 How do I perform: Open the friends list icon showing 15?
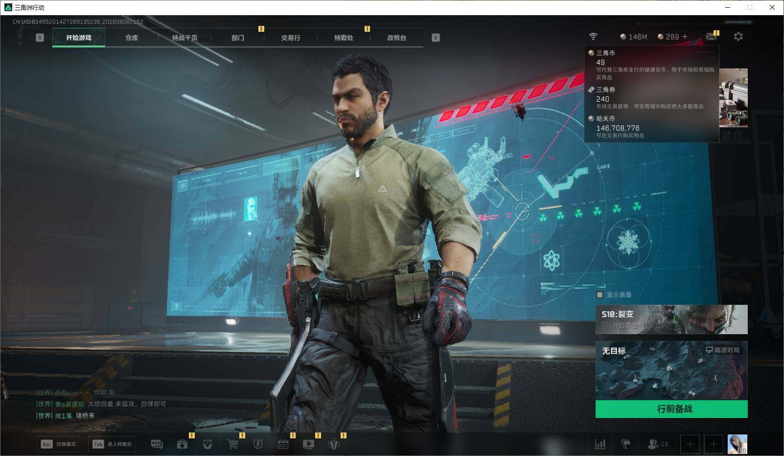coord(658,444)
